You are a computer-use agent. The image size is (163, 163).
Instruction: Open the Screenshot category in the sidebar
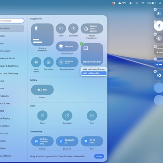click(x=12, y=126)
